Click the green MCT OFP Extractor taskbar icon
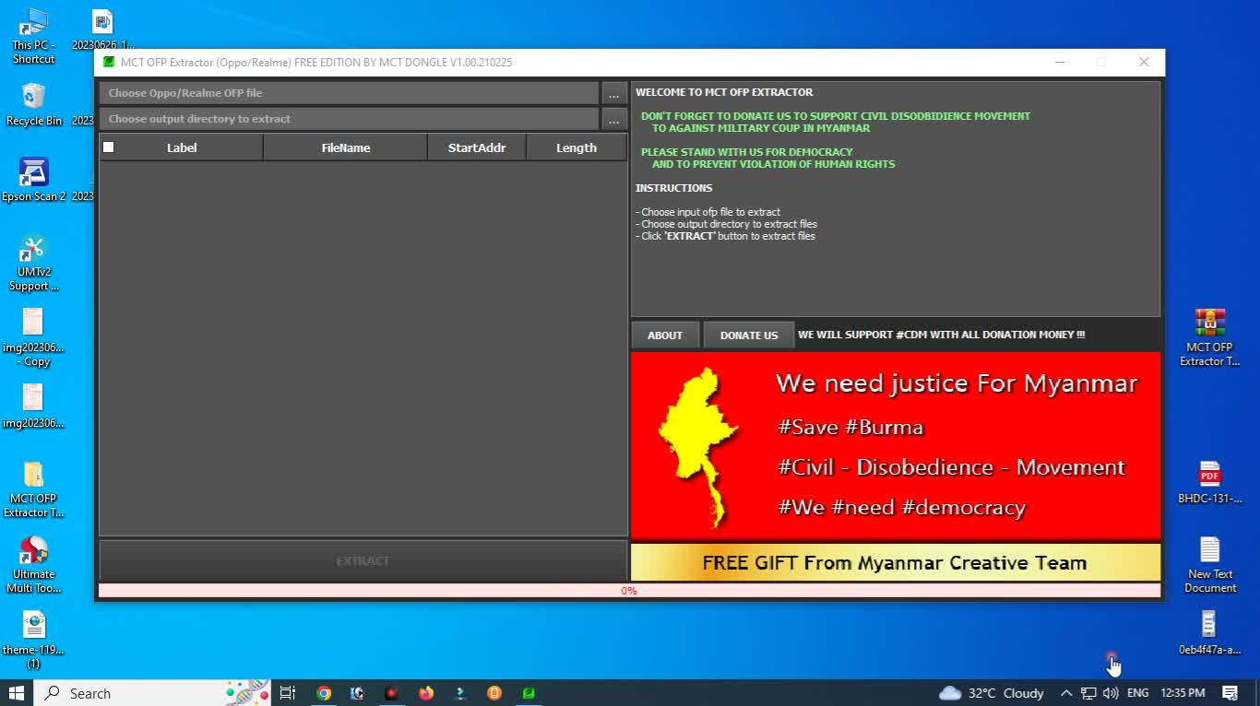1260x706 pixels. 529,693
